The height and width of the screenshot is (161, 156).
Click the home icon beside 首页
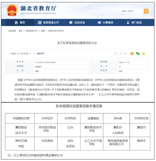pos(17,23)
